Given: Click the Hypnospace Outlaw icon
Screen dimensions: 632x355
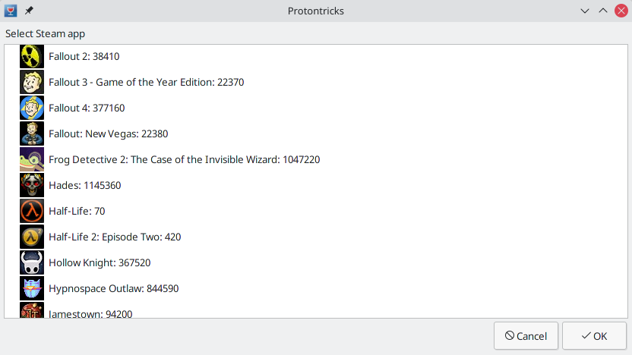Looking at the screenshot, I should tap(32, 288).
